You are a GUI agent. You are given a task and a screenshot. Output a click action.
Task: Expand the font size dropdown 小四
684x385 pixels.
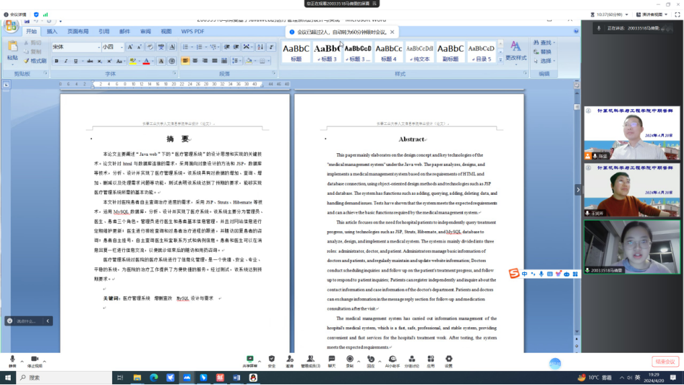coord(112,47)
